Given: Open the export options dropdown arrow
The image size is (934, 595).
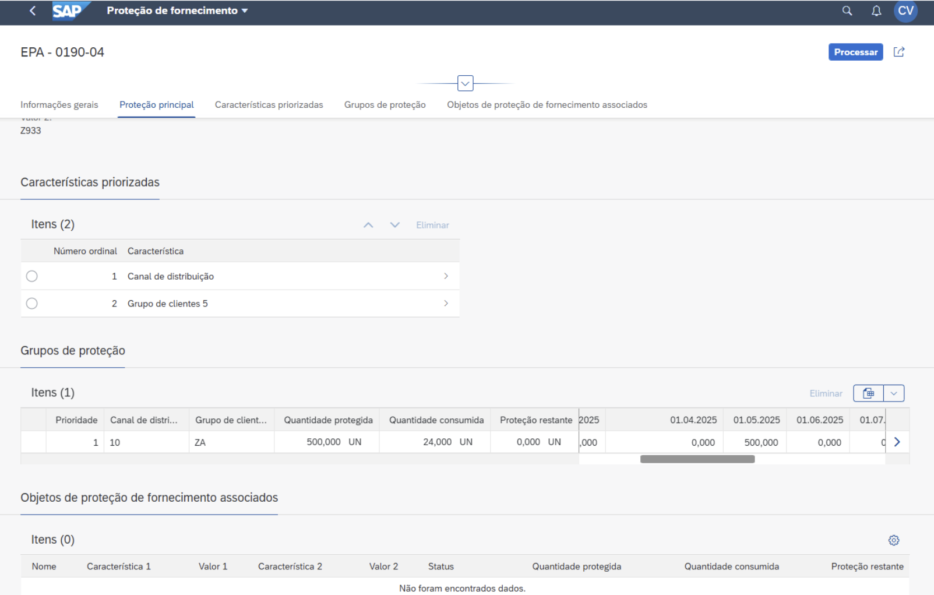Looking at the screenshot, I should [x=894, y=393].
